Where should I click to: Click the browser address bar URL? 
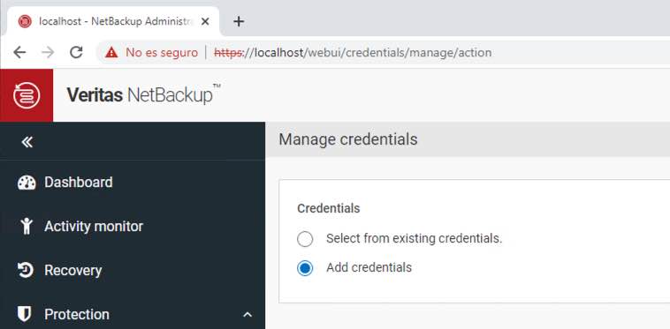coord(353,52)
